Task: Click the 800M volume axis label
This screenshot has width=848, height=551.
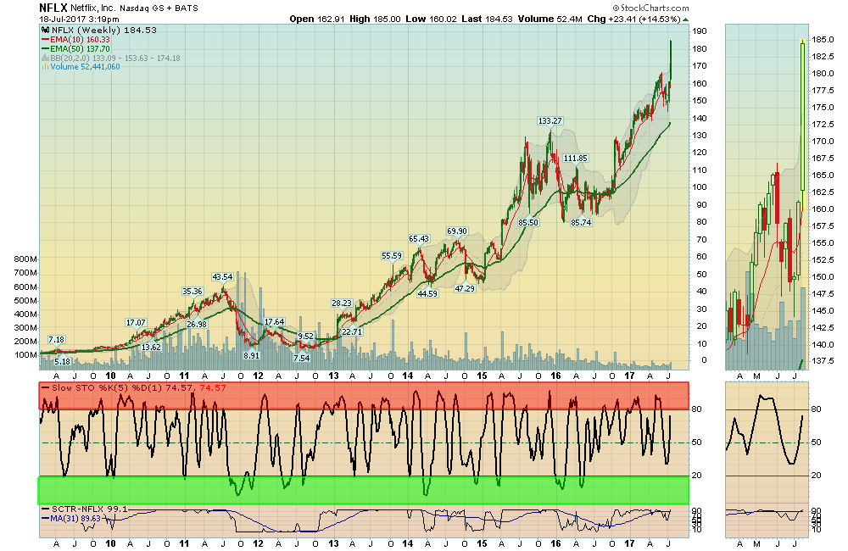Action: tap(25, 259)
